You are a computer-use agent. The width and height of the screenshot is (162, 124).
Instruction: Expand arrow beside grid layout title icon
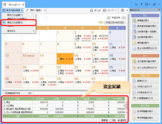coord(150,4)
